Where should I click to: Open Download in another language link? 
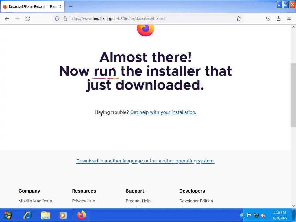145,161
